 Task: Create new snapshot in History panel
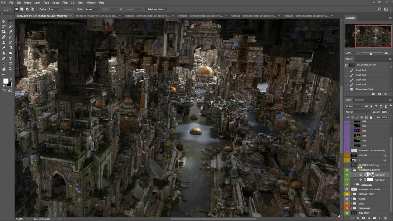pyautogui.click(x=380, y=94)
